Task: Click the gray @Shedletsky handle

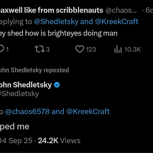Action: click(x=19, y=94)
